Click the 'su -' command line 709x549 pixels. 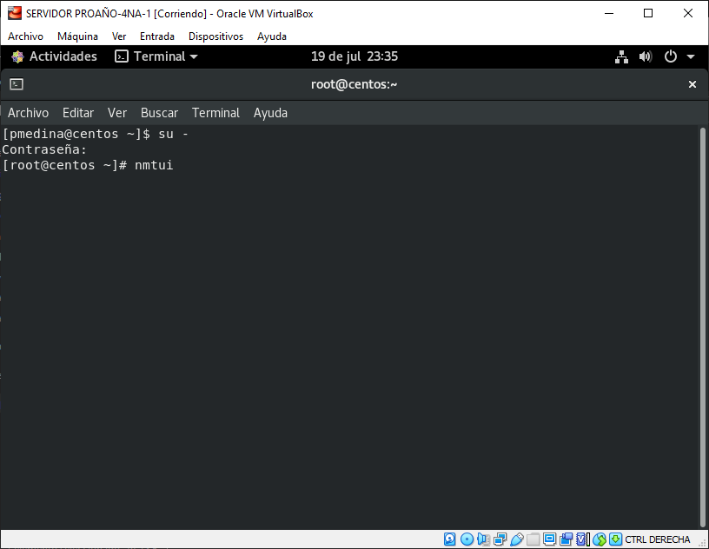point(95,134)
